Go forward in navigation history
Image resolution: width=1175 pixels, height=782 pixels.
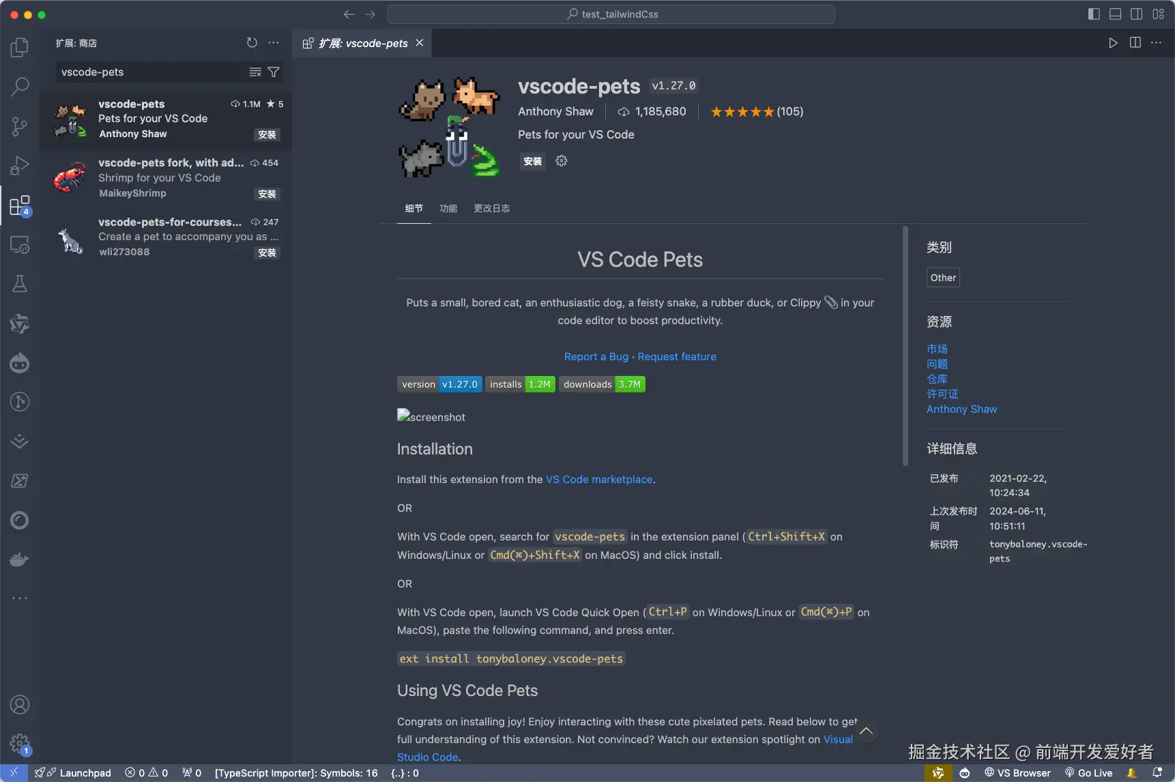click(x=371, y=14)
